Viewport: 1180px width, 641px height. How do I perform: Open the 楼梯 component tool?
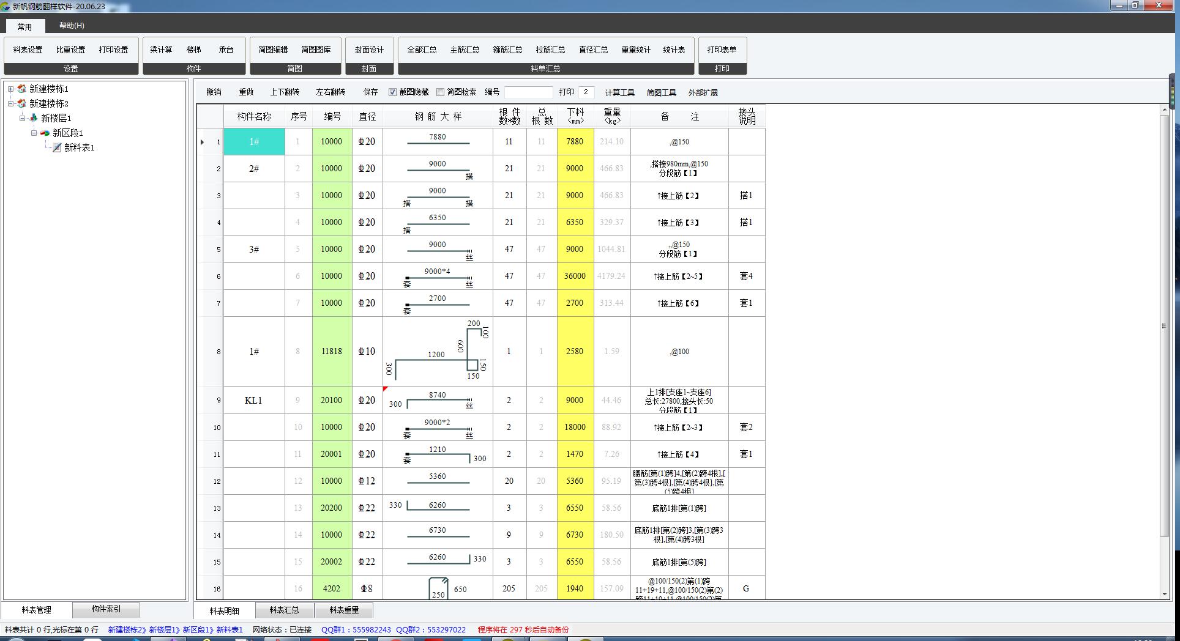coord(193,50)
